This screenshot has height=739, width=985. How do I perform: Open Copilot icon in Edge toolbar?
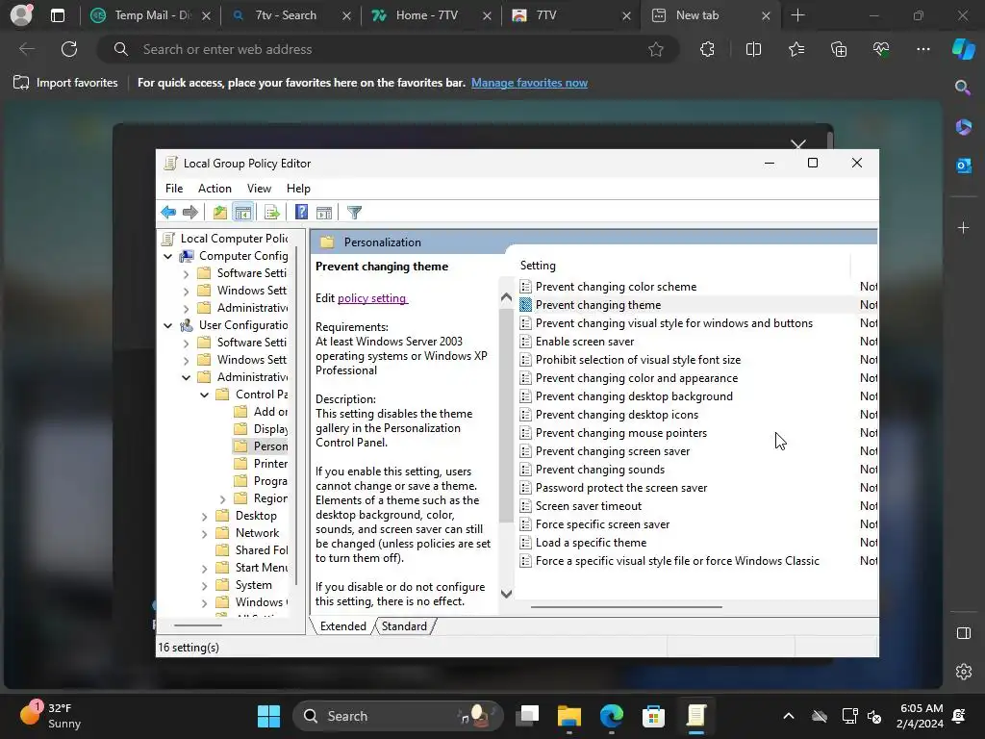pos(963,49)
